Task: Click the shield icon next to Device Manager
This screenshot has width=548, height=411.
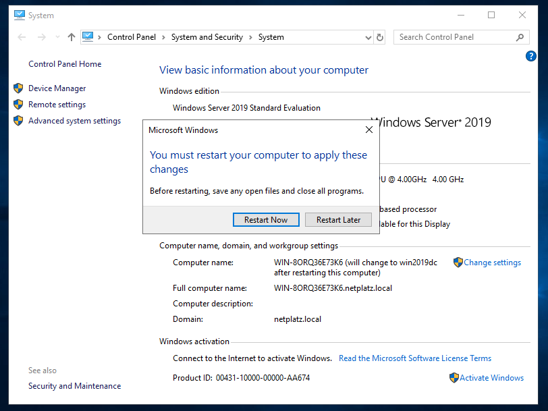Action: click(18, 88)
